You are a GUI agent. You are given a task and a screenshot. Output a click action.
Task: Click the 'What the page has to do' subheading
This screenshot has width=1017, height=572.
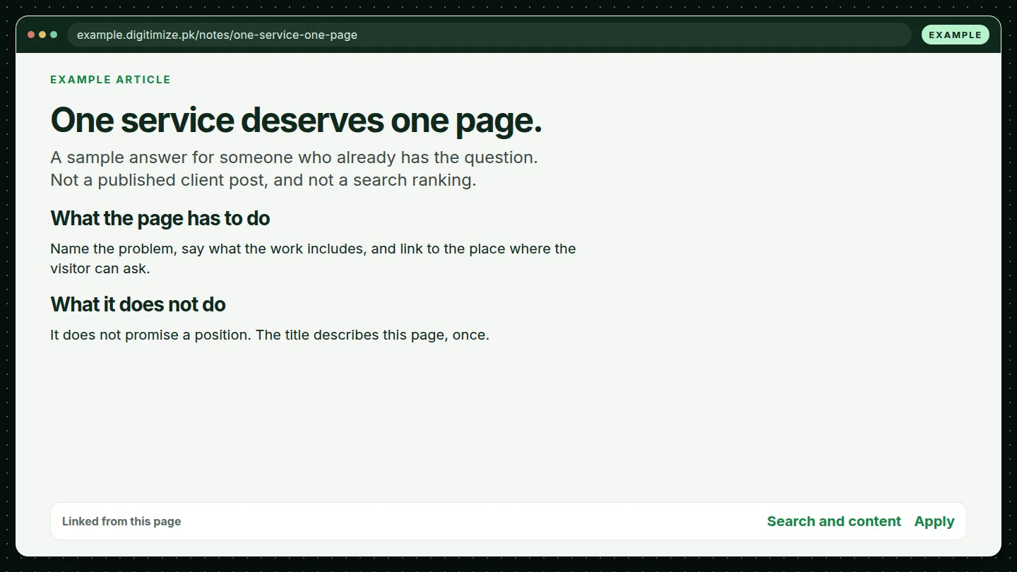(x=160, y=218)
